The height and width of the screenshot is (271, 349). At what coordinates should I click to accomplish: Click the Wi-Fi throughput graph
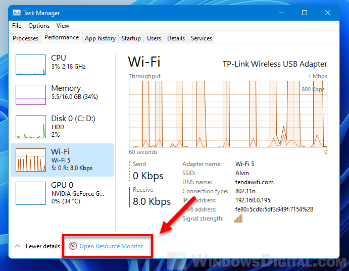click(x=228, y=113)
